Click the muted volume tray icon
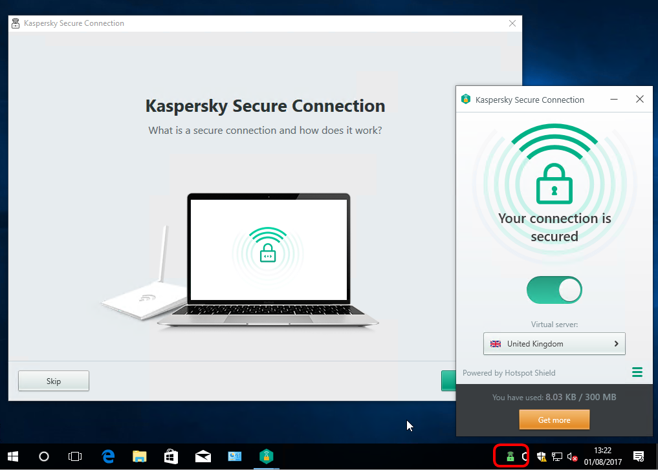This screenshot has width=658, height=470. click(572, 456)
